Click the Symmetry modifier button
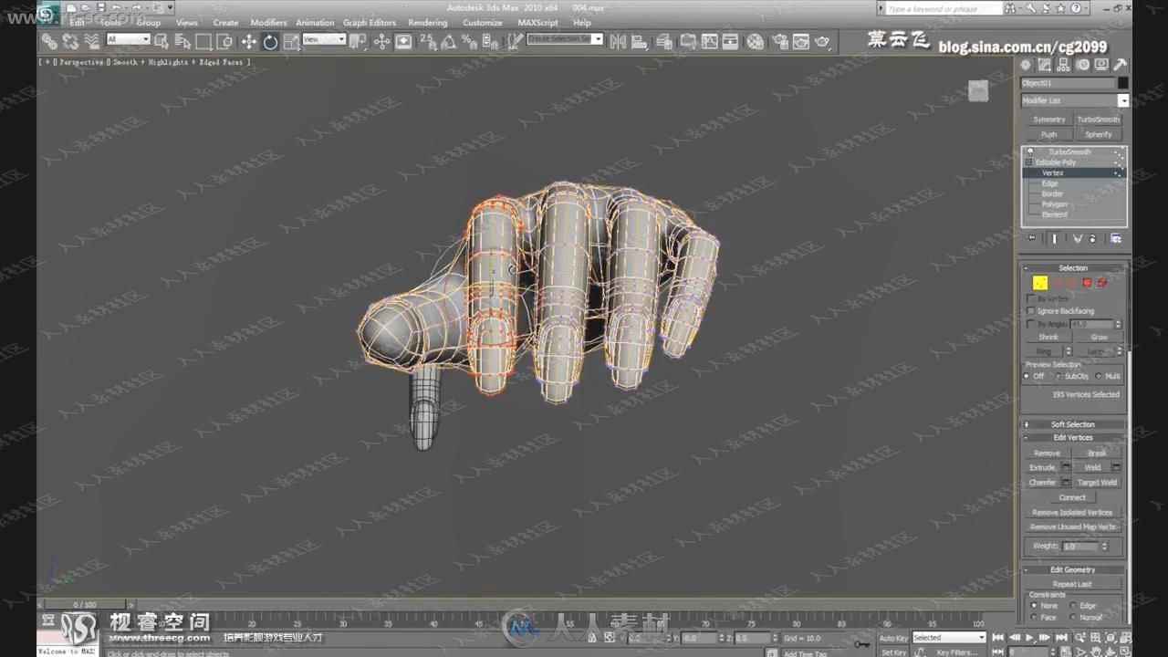 coord(1048,120)
